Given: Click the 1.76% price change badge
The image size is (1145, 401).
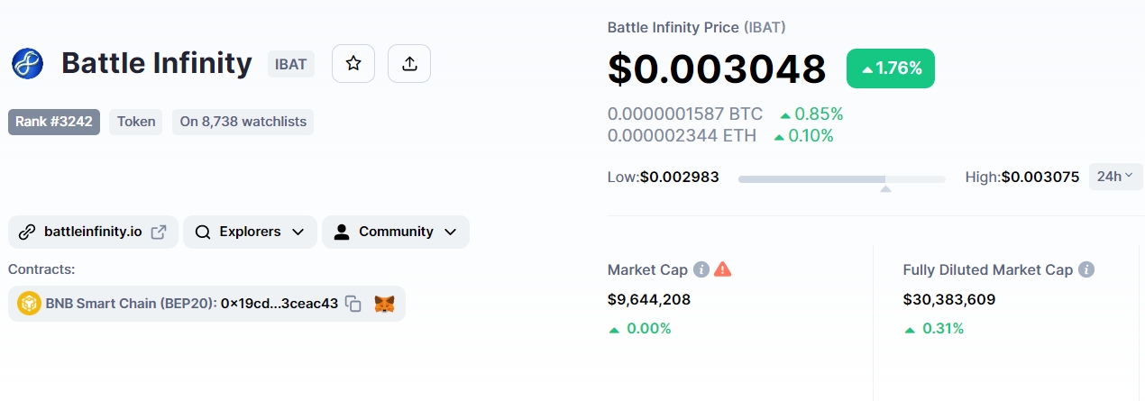Looking at the screenshot, I should 891,68.
